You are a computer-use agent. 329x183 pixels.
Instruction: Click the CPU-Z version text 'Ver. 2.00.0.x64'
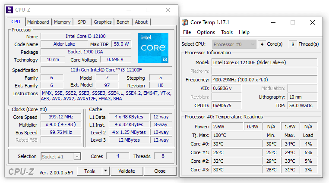coord(56,173)
